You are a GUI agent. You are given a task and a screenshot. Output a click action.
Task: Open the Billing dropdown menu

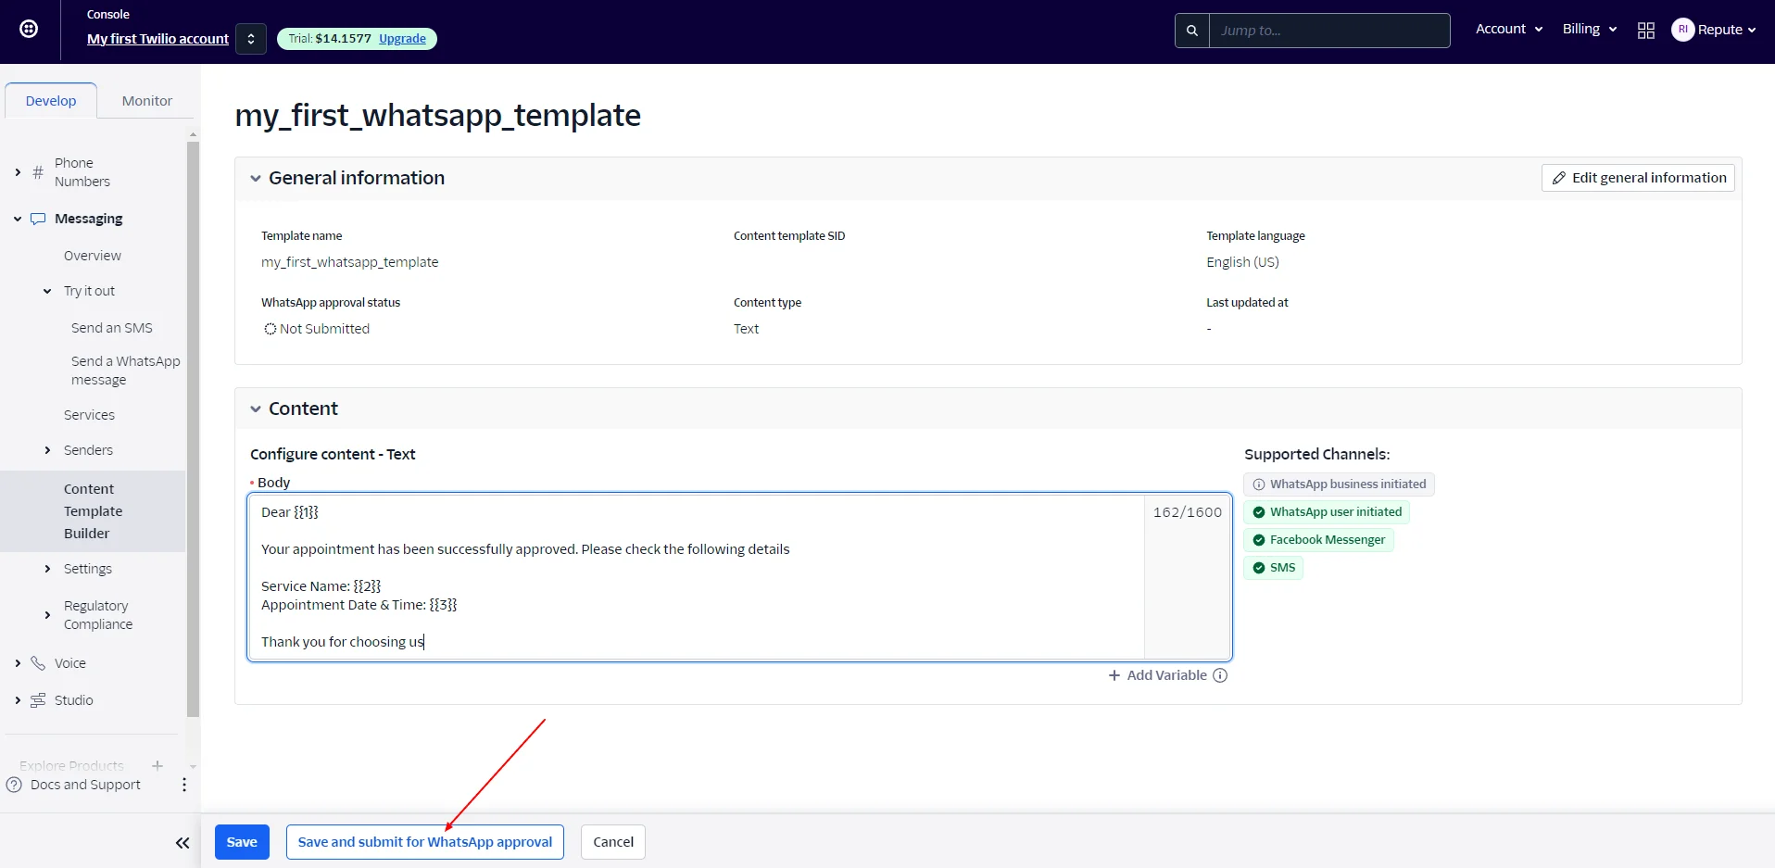(1590, 30)
